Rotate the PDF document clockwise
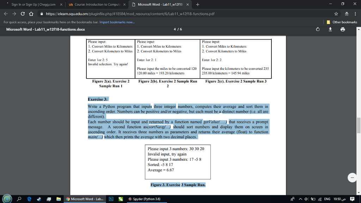The image size is (361, 203). 318,29
